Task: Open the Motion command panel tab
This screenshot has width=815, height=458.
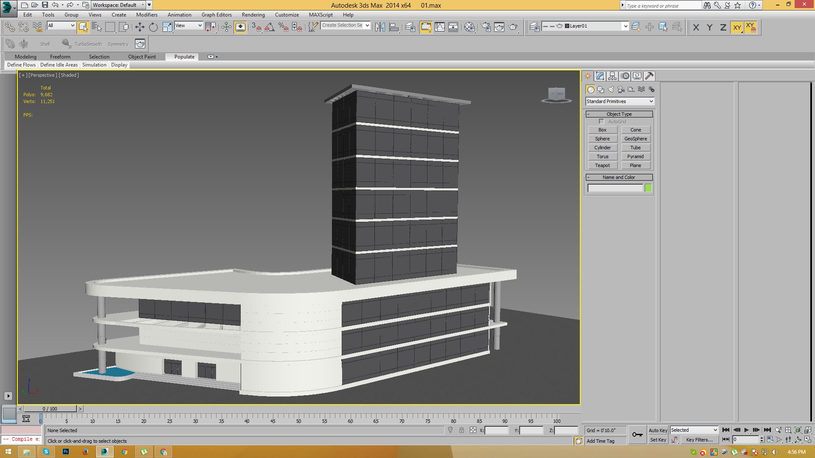Action: pos(625,76)
